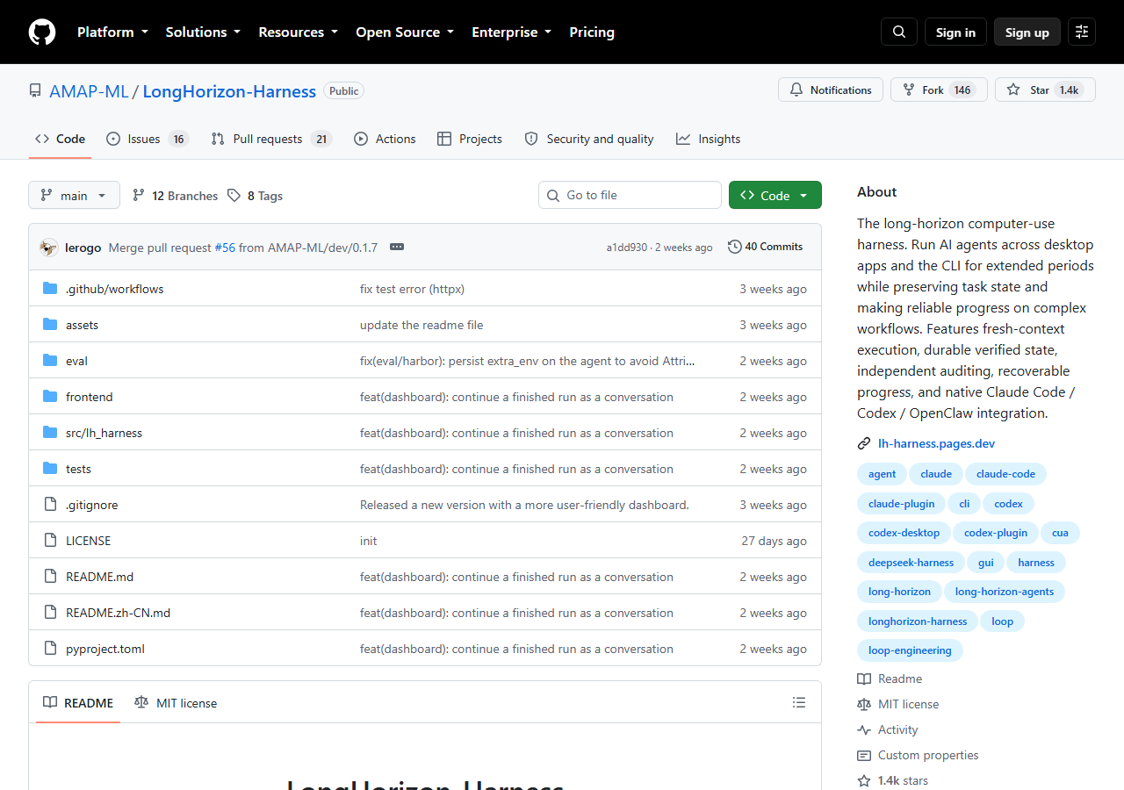
Task: Click the book icon next to Readme
Action: (x=864, y=679)
